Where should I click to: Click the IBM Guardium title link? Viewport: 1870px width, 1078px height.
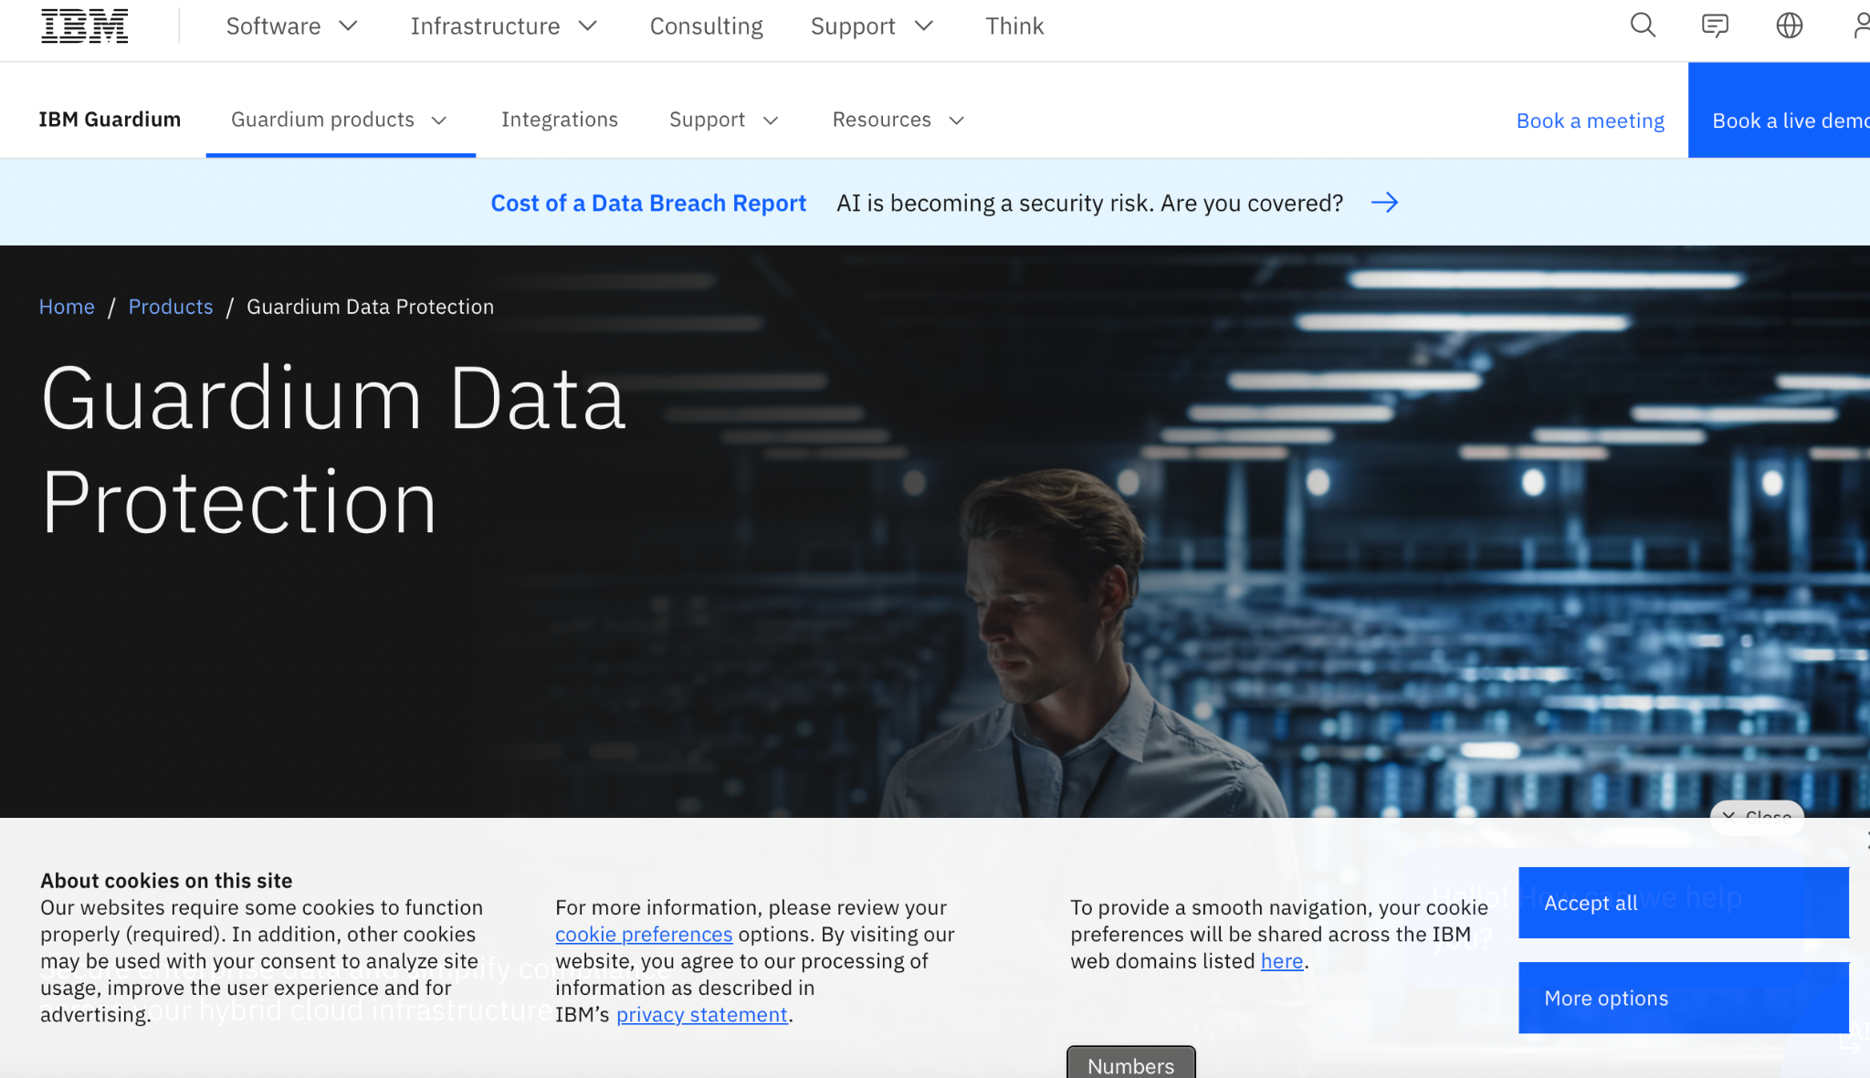point(110,120)
